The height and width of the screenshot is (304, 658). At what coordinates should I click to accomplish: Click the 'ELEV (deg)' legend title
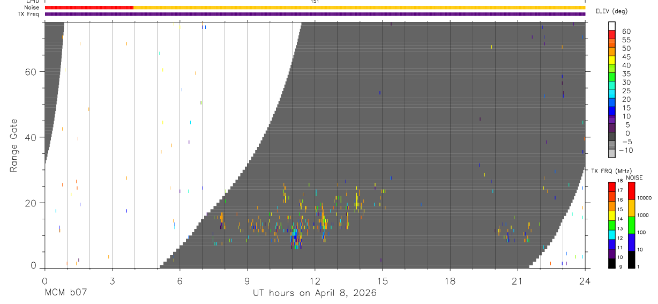(x=611, y=11)
